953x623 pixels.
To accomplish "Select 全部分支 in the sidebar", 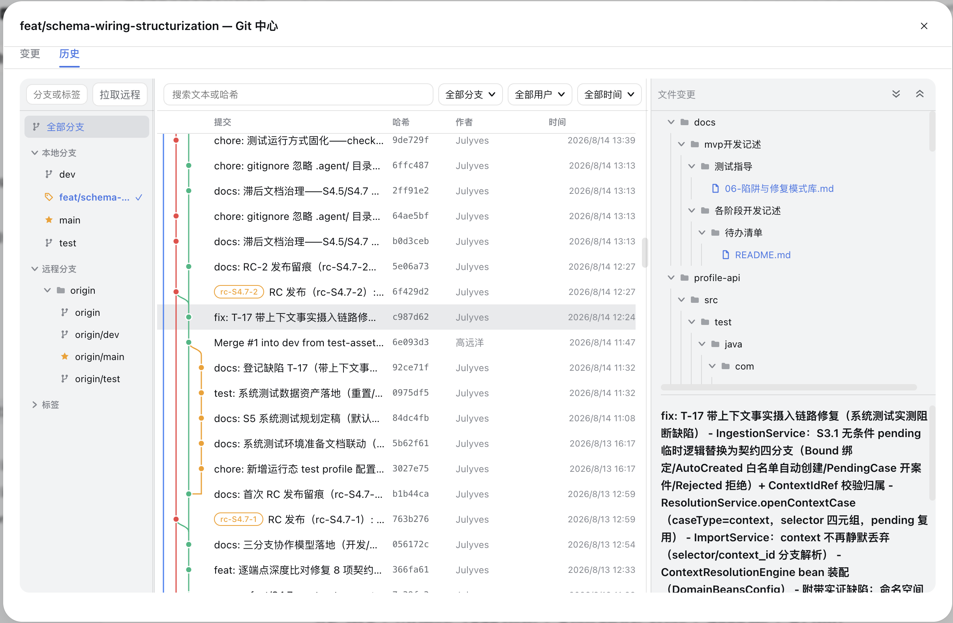I will pos(86,127).
